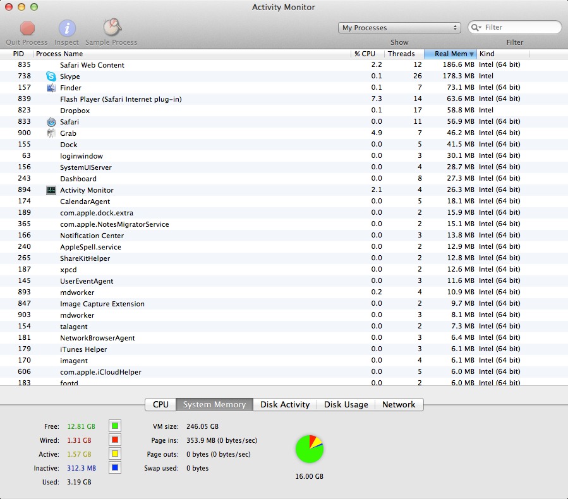Click the memory usage pie chart

[x=310, y=449]
